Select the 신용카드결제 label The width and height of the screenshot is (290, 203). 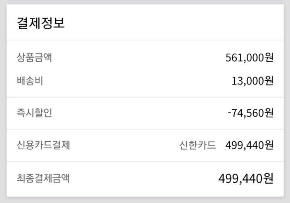point(43,145)
